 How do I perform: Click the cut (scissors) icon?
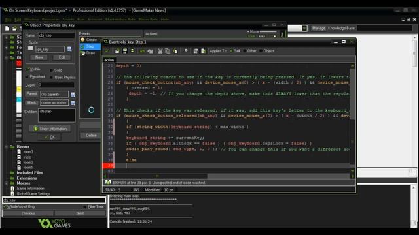(x=160, y=51)
